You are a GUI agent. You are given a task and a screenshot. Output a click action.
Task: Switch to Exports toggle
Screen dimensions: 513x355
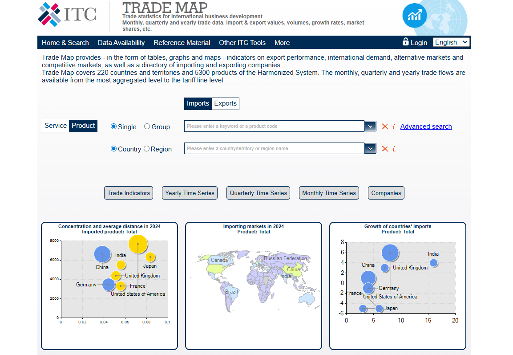coord(226,103)
